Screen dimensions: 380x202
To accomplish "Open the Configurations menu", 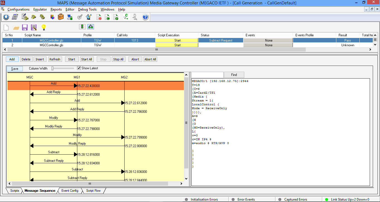I will point(18,9).
